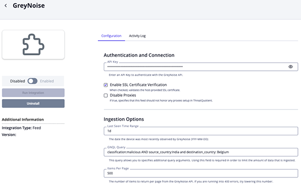Click the Items Per Page helper text
The height and width of the screenshot is (186, 301).
point(191,181)
